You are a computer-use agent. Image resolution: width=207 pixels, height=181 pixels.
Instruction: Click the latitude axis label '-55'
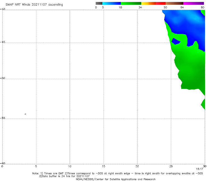click(3, 118)
